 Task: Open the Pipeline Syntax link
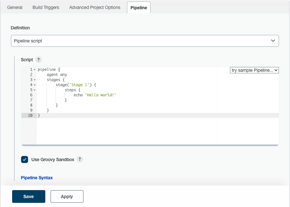click(x=37, y=178)
